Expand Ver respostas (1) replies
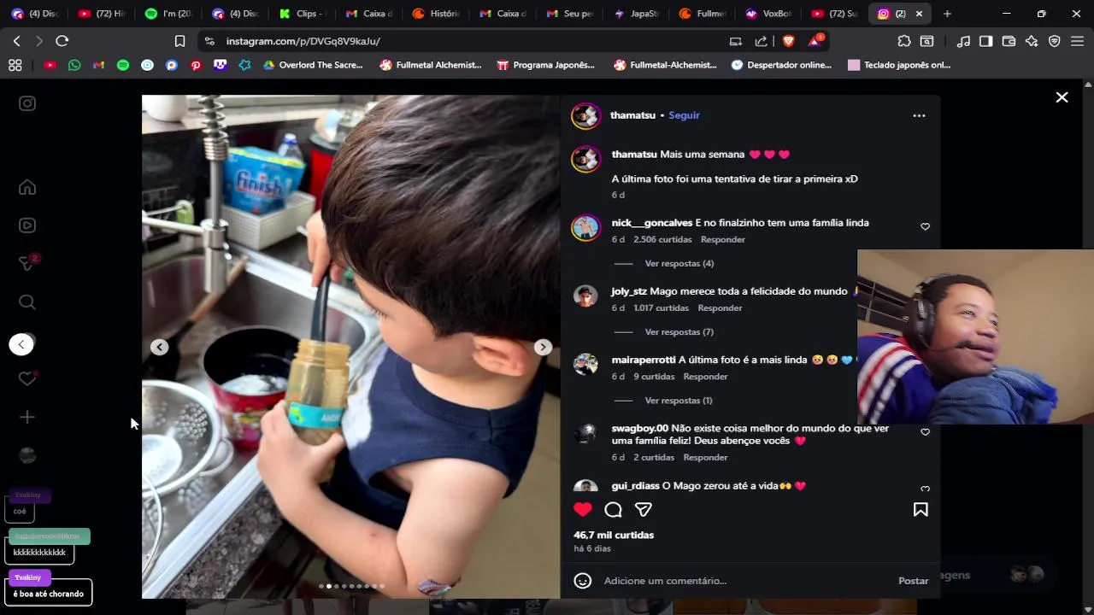 (679, 401)
